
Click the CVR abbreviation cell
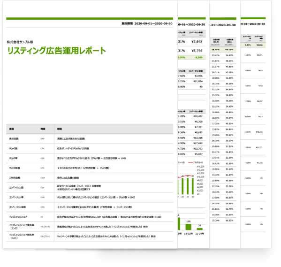click(43, 197)
